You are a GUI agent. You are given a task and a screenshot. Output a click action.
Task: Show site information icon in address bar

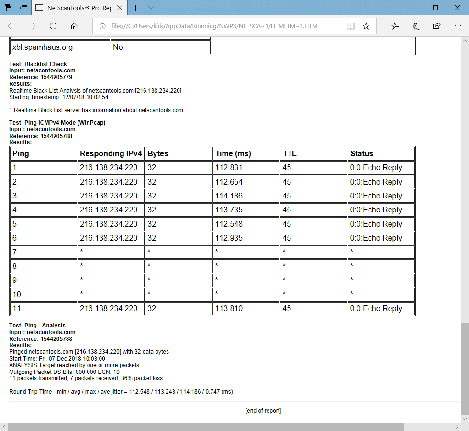(102, 26)
